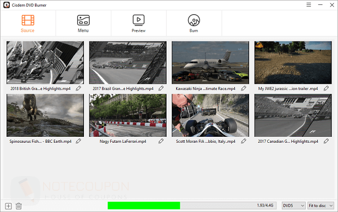Viewport: 338px width, 212px height.
Task: Close the Cisdem DVD Burner window
Action: tap(332, 5)
